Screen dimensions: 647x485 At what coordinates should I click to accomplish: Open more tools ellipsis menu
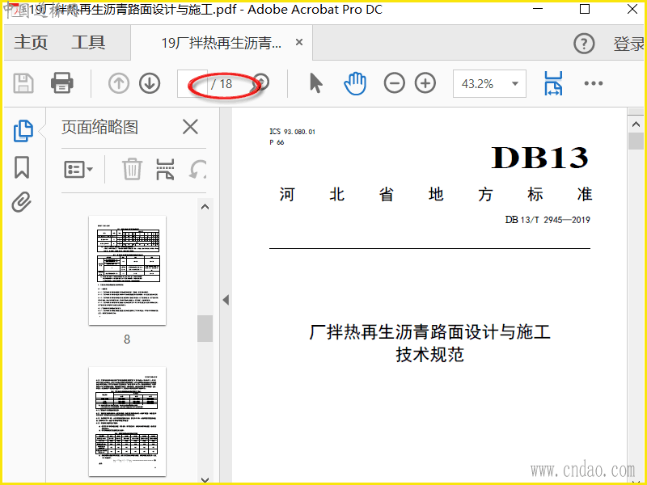pos(594,83)
